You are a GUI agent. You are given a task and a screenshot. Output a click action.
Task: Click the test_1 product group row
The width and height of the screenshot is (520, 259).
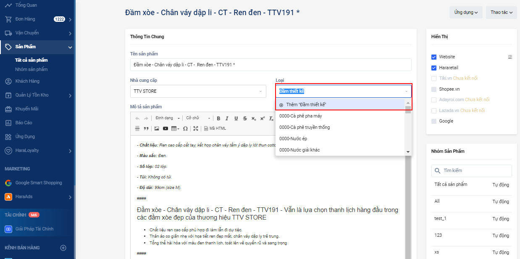pos(471,219)
